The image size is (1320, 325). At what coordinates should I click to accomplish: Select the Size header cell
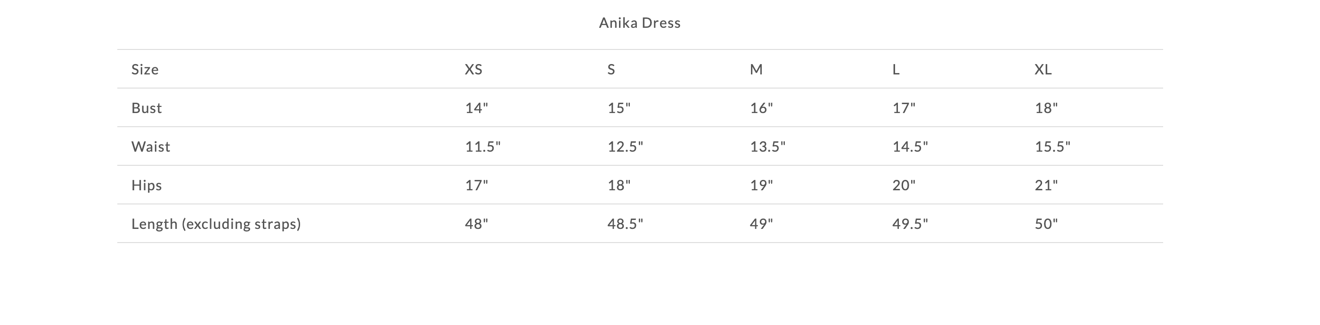145,69
